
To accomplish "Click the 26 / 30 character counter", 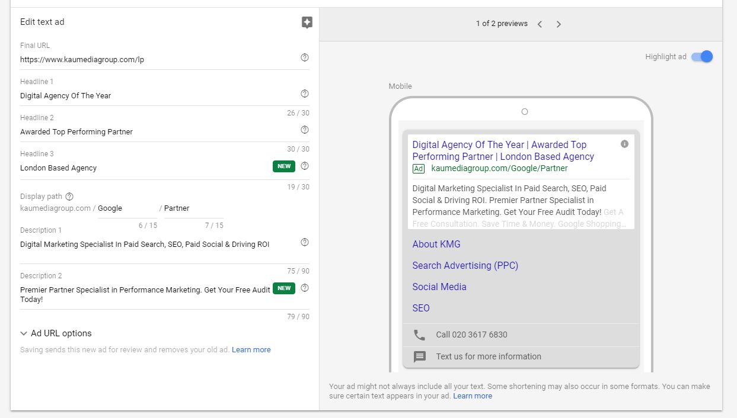I will click(x=298, y=113).
